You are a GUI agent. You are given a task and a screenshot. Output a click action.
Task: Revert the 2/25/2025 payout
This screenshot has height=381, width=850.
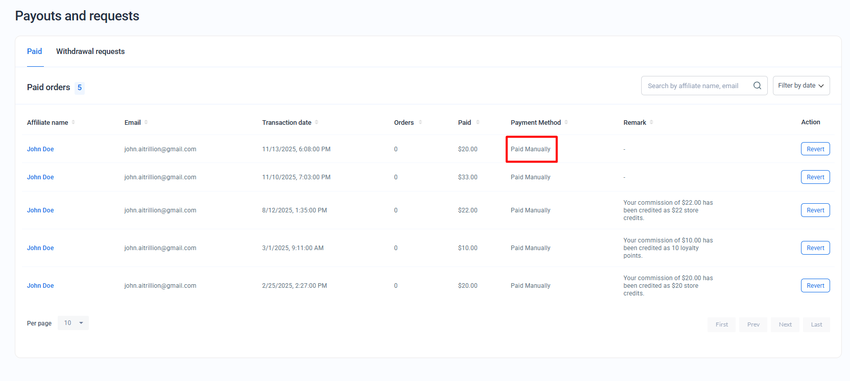[815, 286]
